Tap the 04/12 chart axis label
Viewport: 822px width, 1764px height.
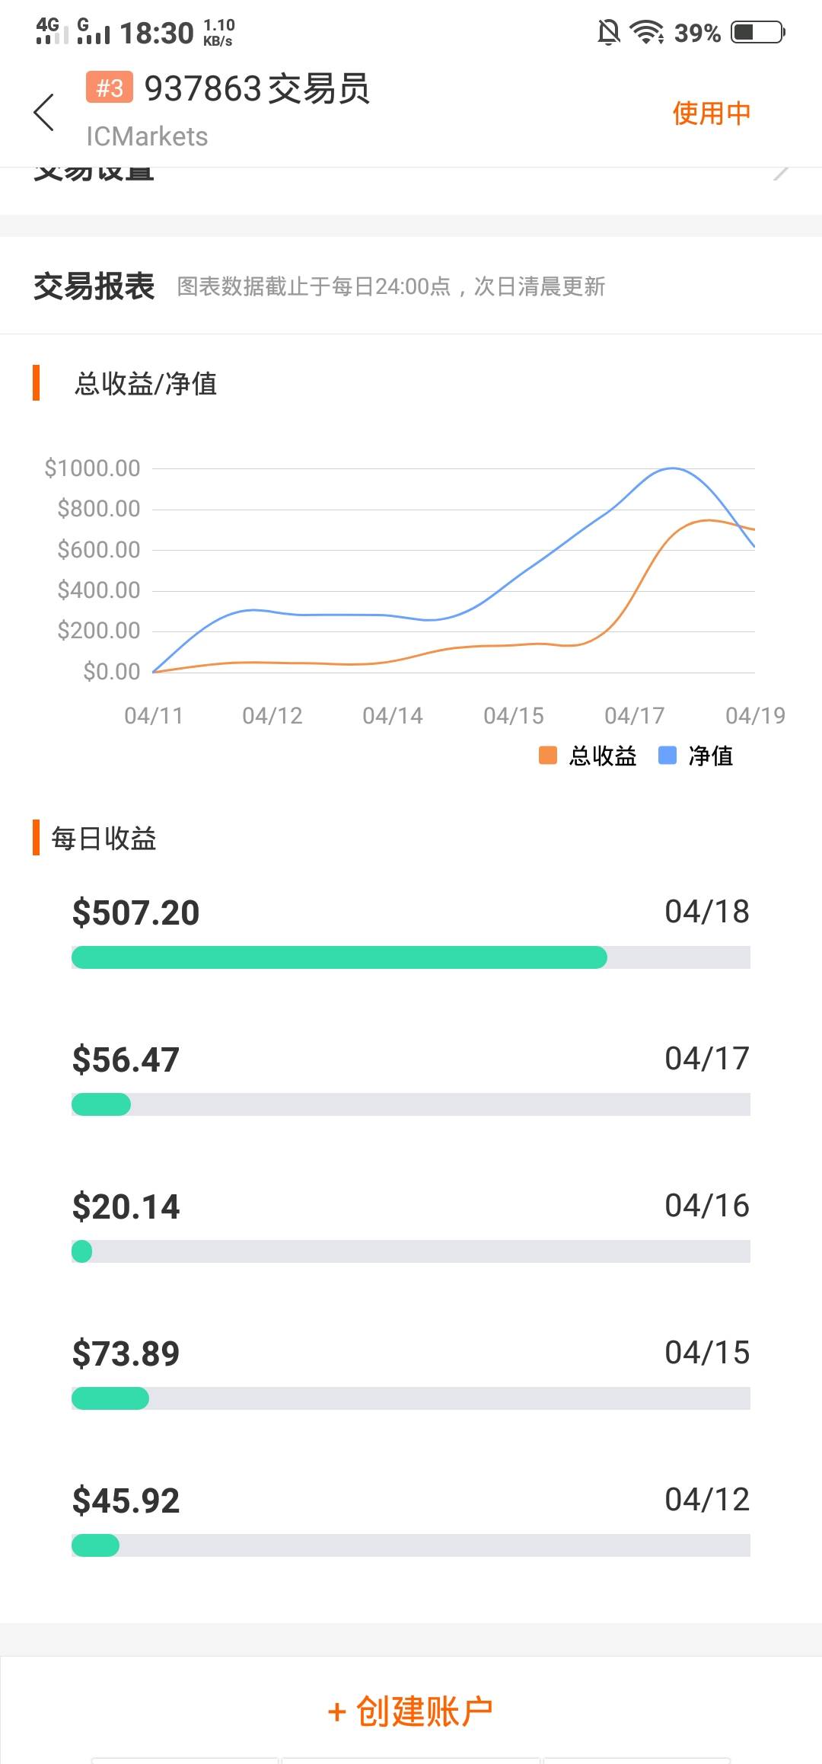pyautogui.click(x=272, y=716)
